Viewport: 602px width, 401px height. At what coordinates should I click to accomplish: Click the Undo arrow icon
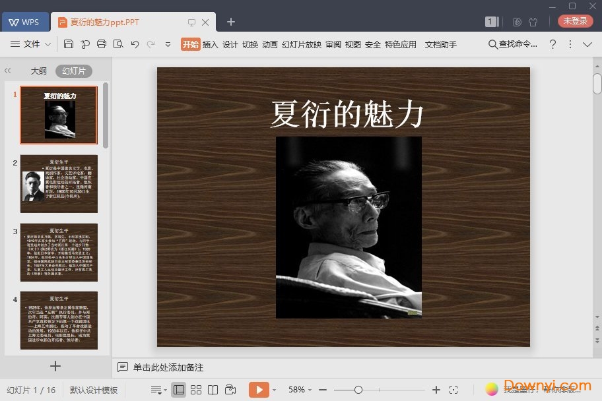click(x=135, y=44)
